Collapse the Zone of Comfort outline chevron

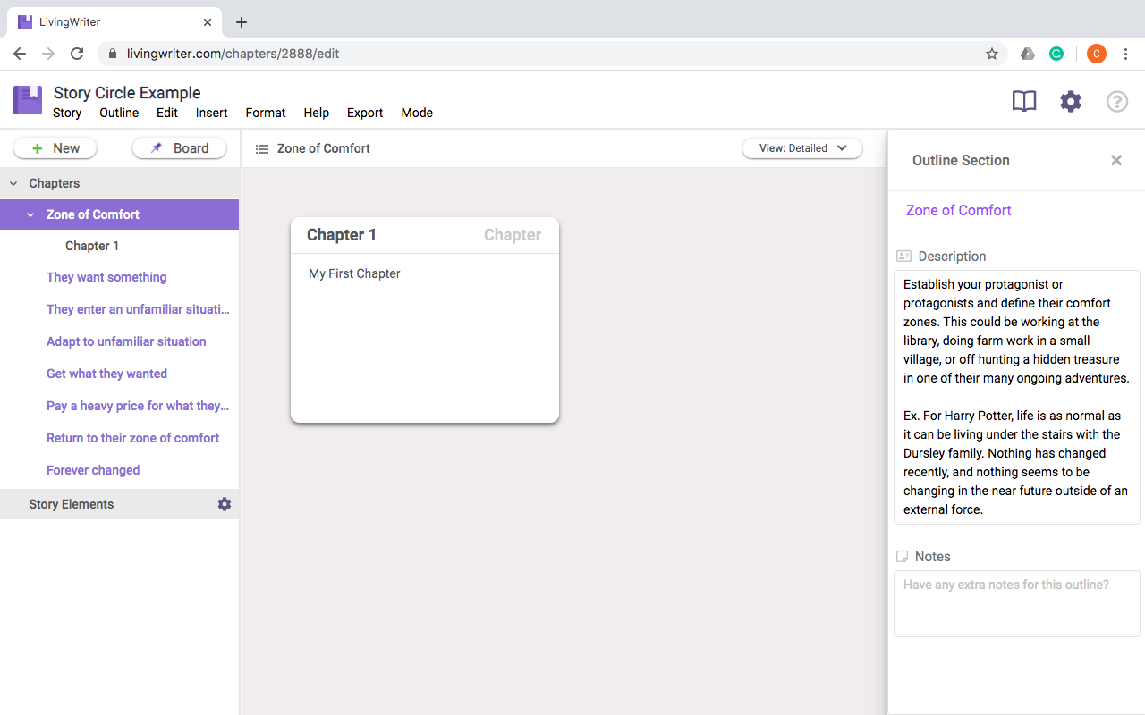tap(30, 215)
